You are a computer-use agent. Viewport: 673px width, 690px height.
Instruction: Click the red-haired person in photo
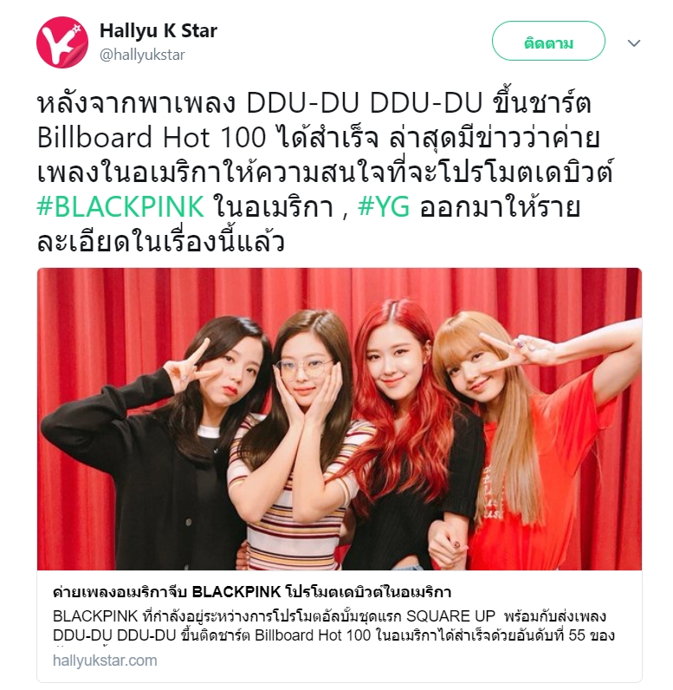tap(406, 436)
